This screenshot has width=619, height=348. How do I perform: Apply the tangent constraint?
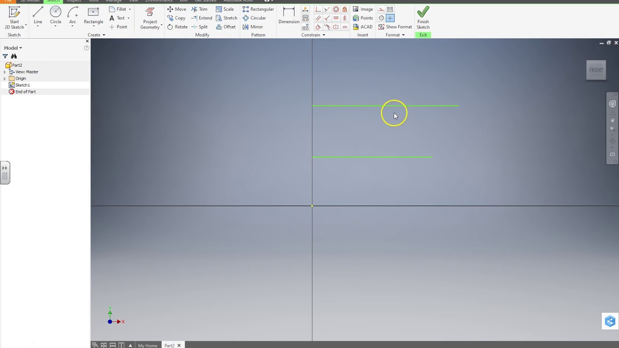pyautogui.click(x=318, y=27)
